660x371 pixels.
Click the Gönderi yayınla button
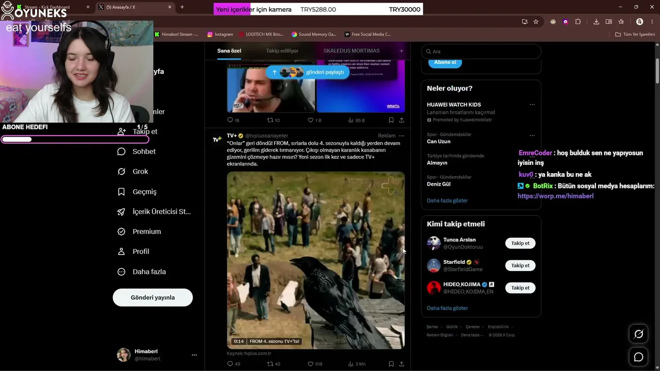[153, 297]
